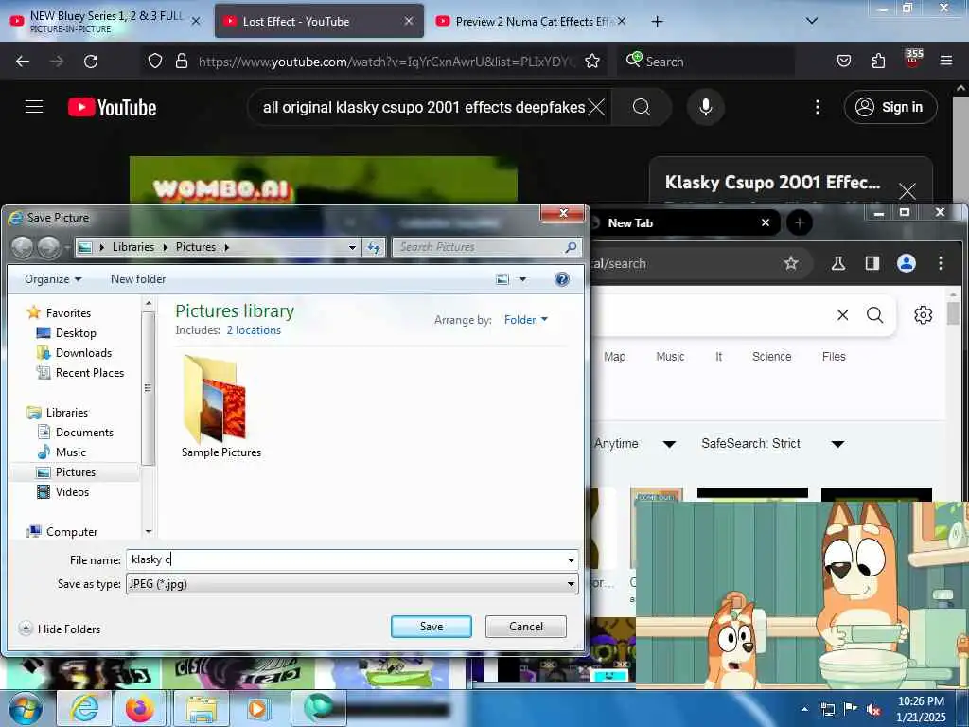Viewport: 969px width, 727px height.
Task: Open the Firefox hamburger application menu
Action: click(945, 61)
